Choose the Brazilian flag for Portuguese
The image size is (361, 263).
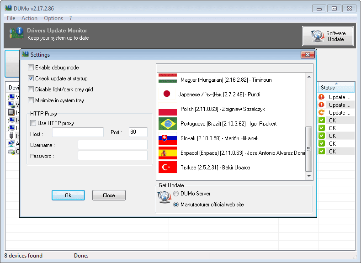[x=167, y=124]
